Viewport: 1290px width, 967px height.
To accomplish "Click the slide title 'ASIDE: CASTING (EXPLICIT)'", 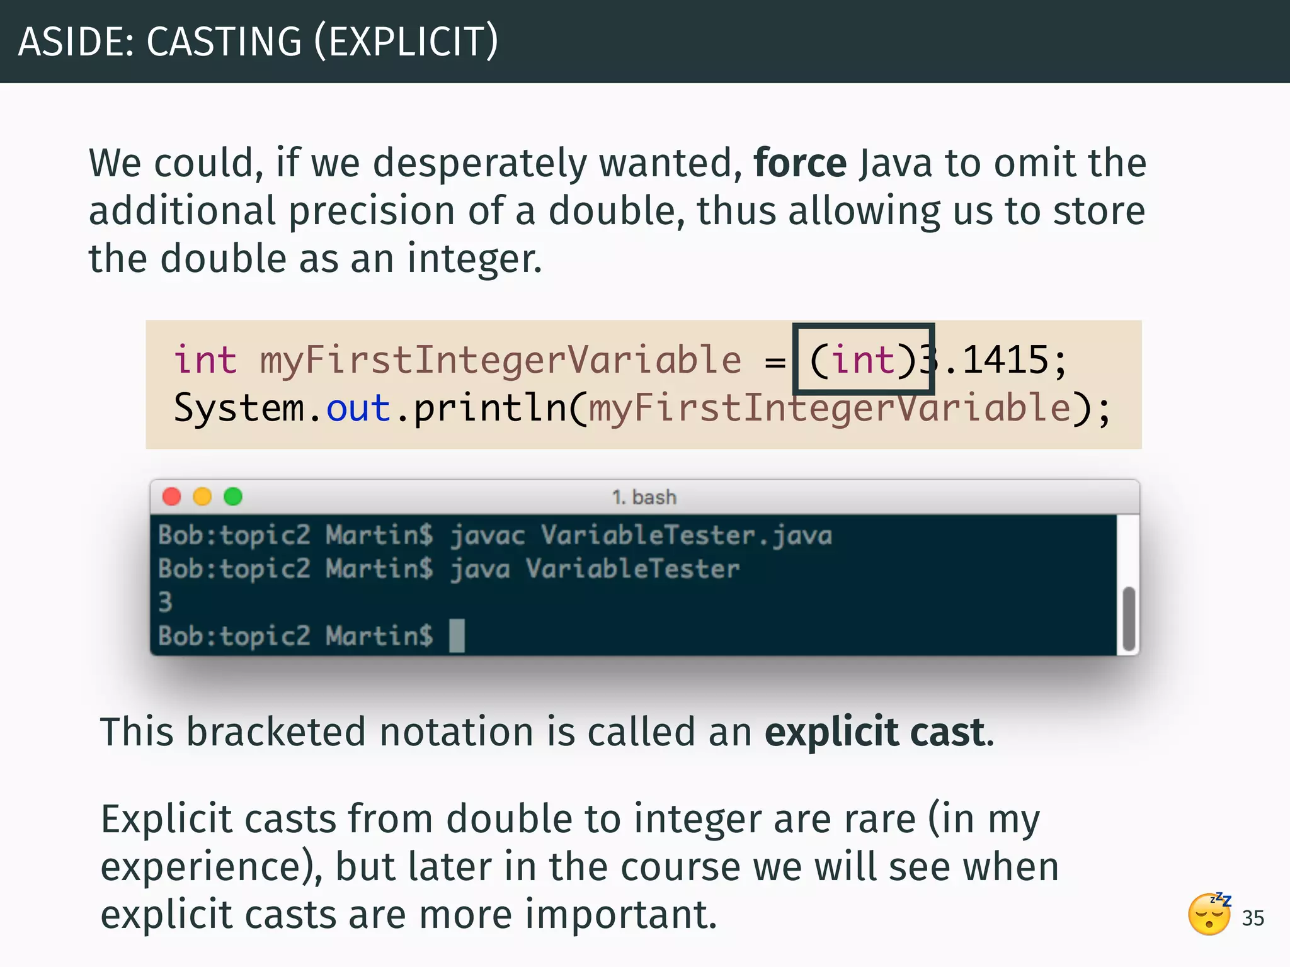I will click(x=258, y=42).
